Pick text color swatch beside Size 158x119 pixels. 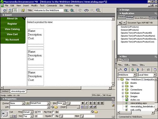pyautogui.click(x=68, y=103)
